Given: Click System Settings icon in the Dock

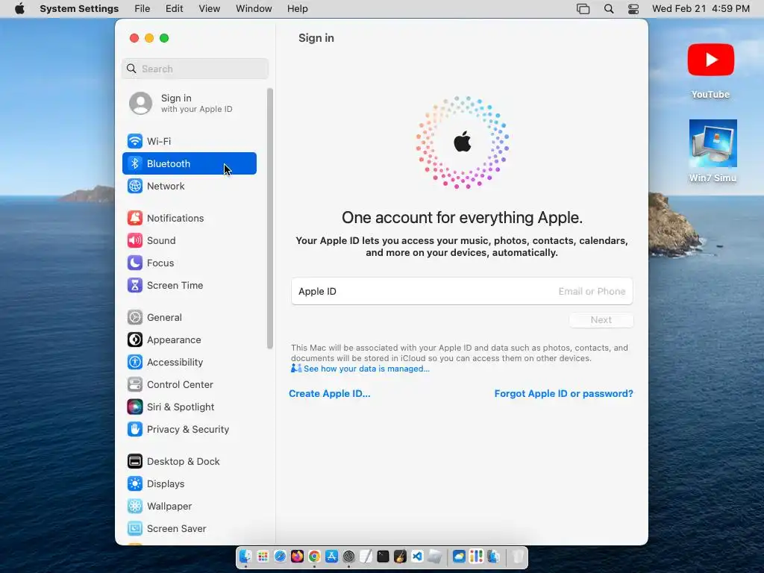Looking at the screenshot, I should click(x=349, y=557).
